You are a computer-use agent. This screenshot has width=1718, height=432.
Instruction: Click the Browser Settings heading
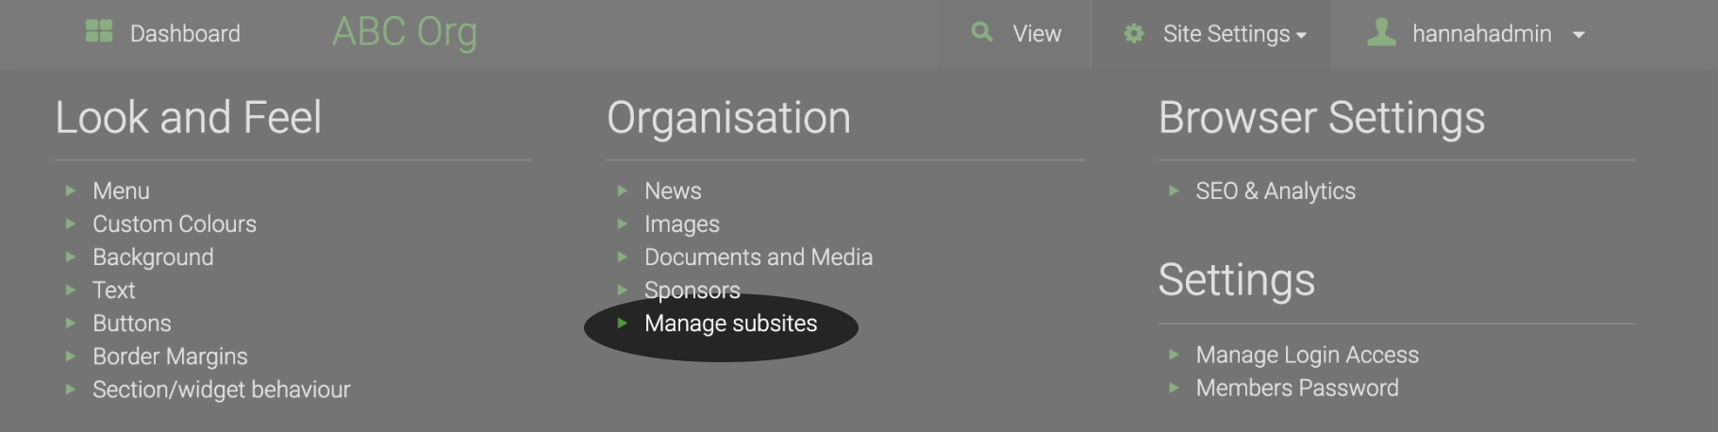click(x=1322, y=118)
